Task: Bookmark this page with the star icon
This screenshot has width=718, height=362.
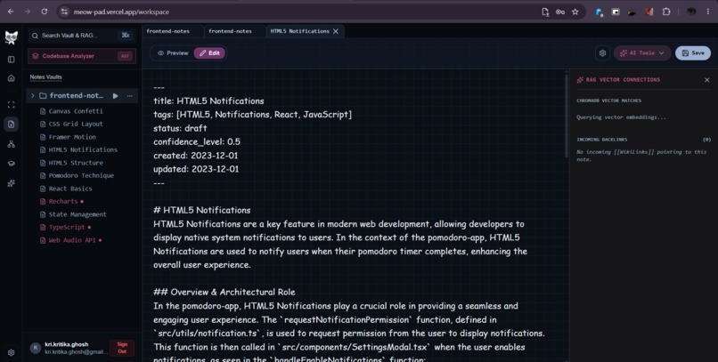Action: [575, 12]
